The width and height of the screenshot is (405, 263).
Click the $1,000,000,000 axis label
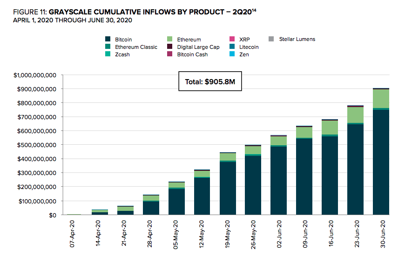click(x=35, y=75)
